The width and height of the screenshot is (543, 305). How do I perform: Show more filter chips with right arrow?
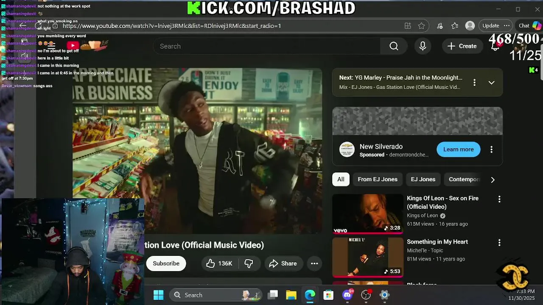point(493,180)
